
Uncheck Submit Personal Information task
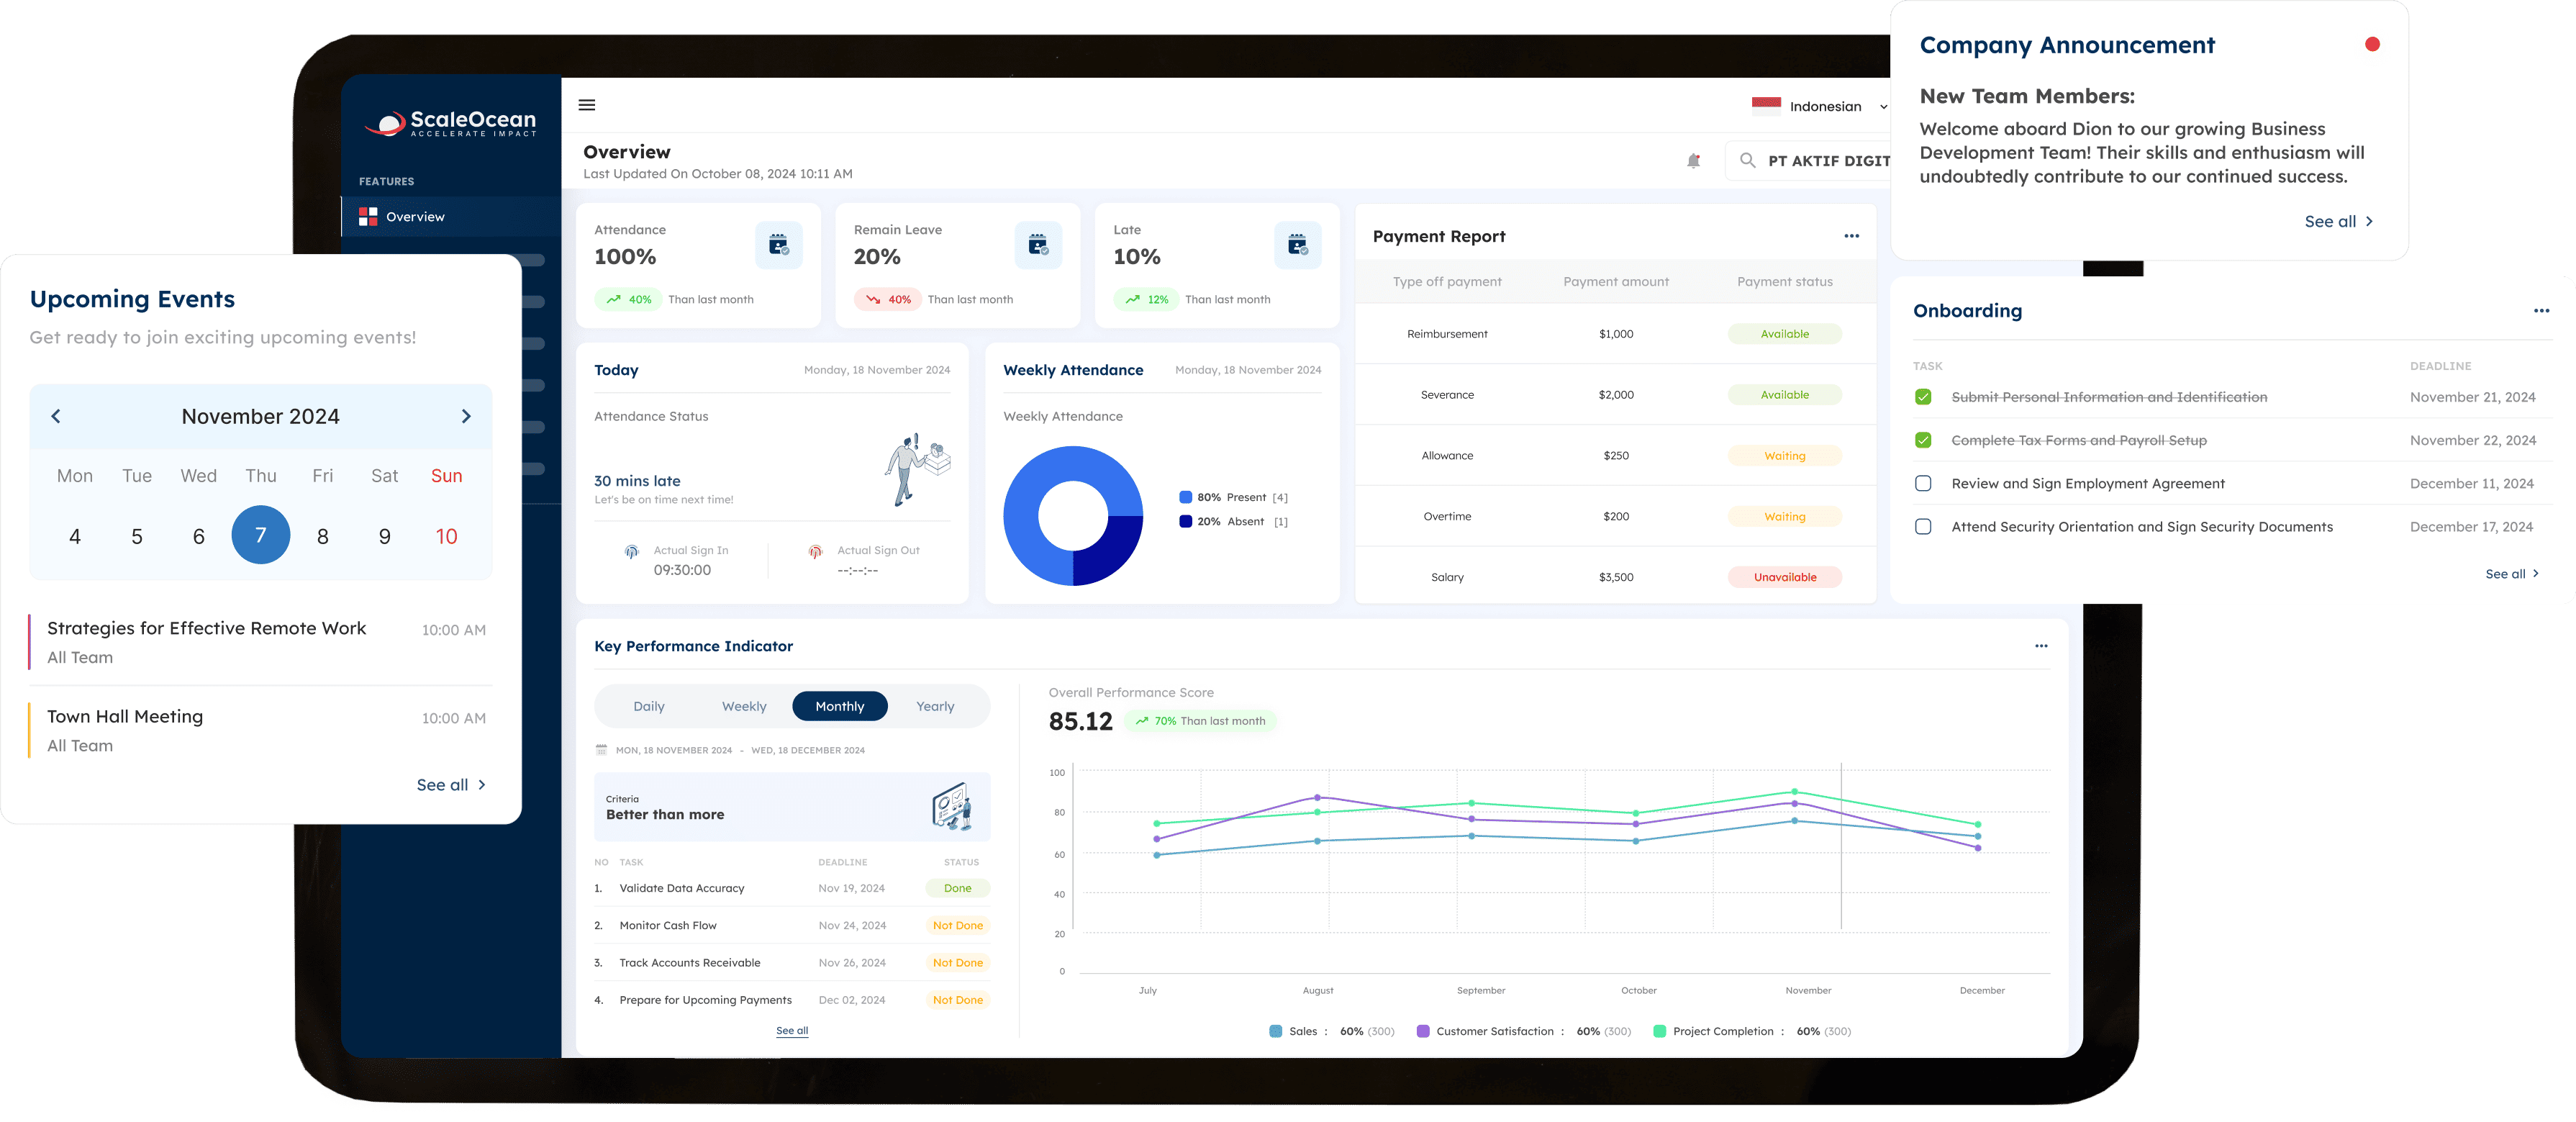[x=1922, y=397]
